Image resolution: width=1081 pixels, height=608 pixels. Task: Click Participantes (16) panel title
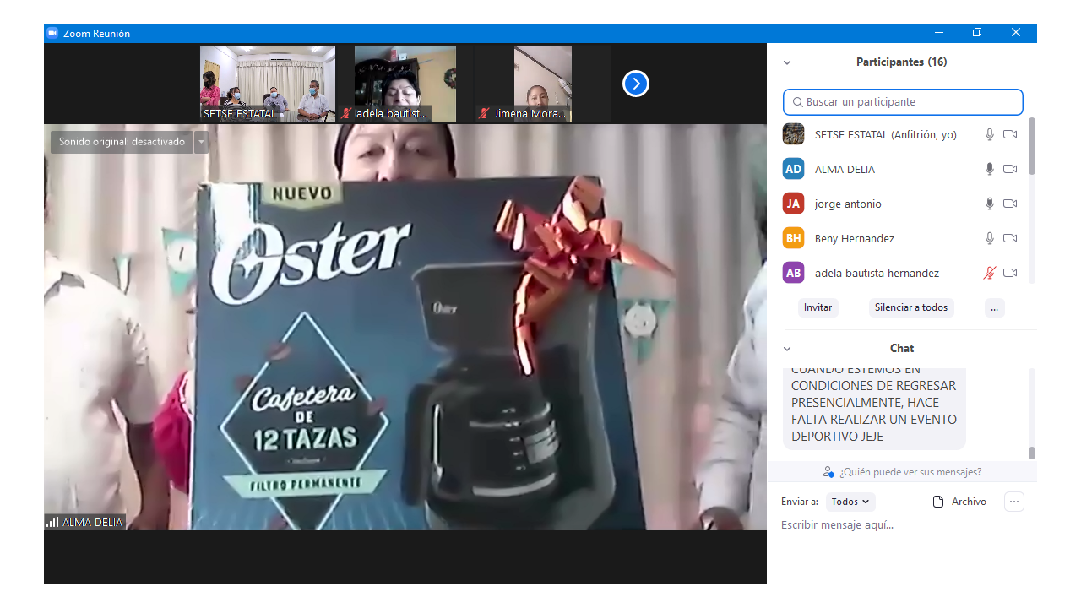(x=901, y=62)
